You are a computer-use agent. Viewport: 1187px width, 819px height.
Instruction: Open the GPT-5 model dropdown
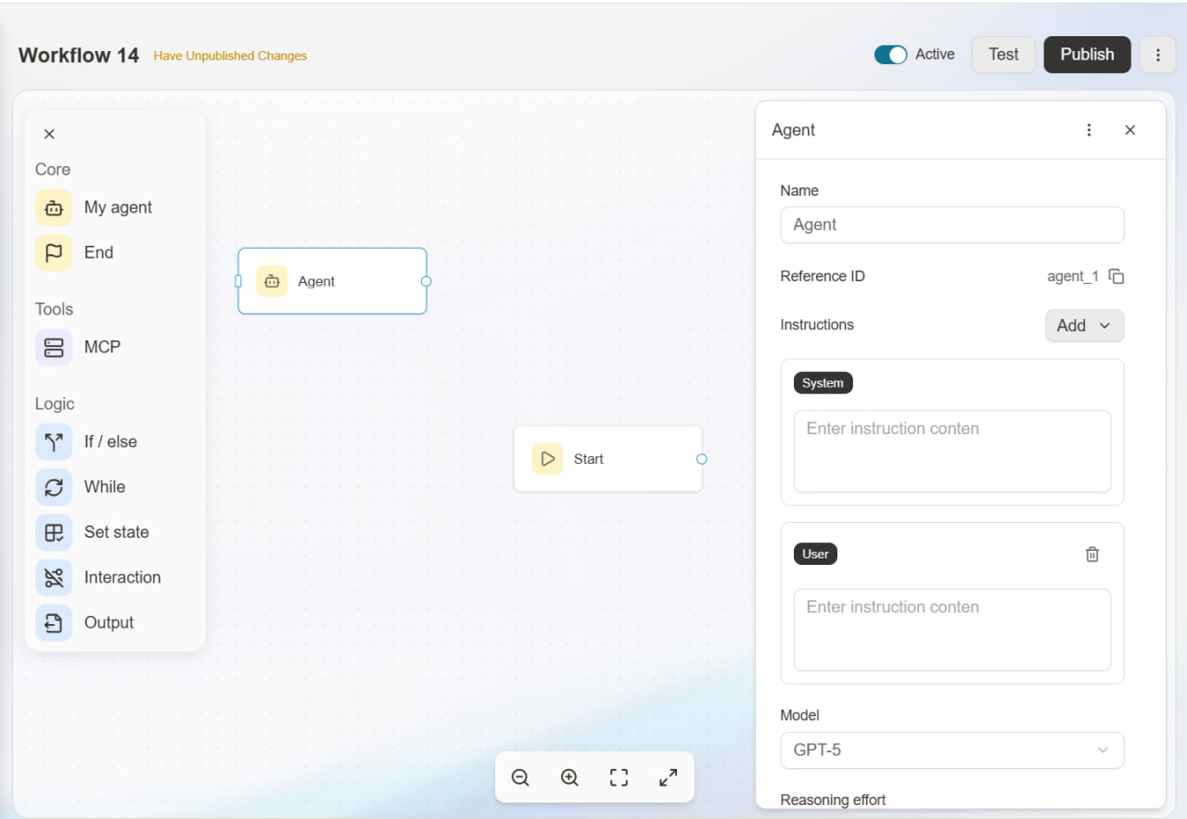coord(952,750)
